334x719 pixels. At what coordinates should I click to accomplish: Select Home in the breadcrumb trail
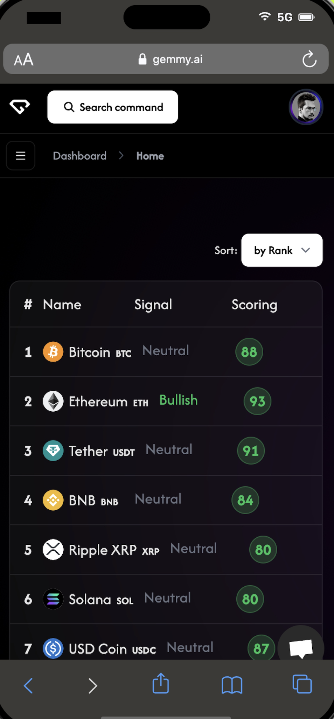coord(150,156)
